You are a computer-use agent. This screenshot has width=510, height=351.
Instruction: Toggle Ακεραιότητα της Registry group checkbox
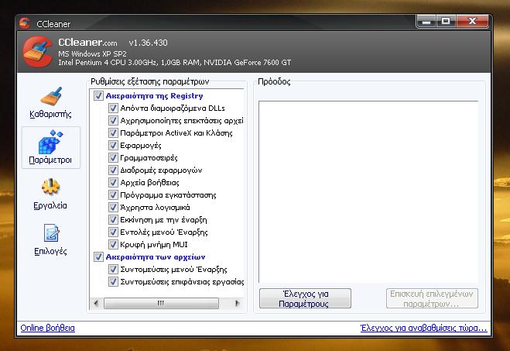[98, 96]
